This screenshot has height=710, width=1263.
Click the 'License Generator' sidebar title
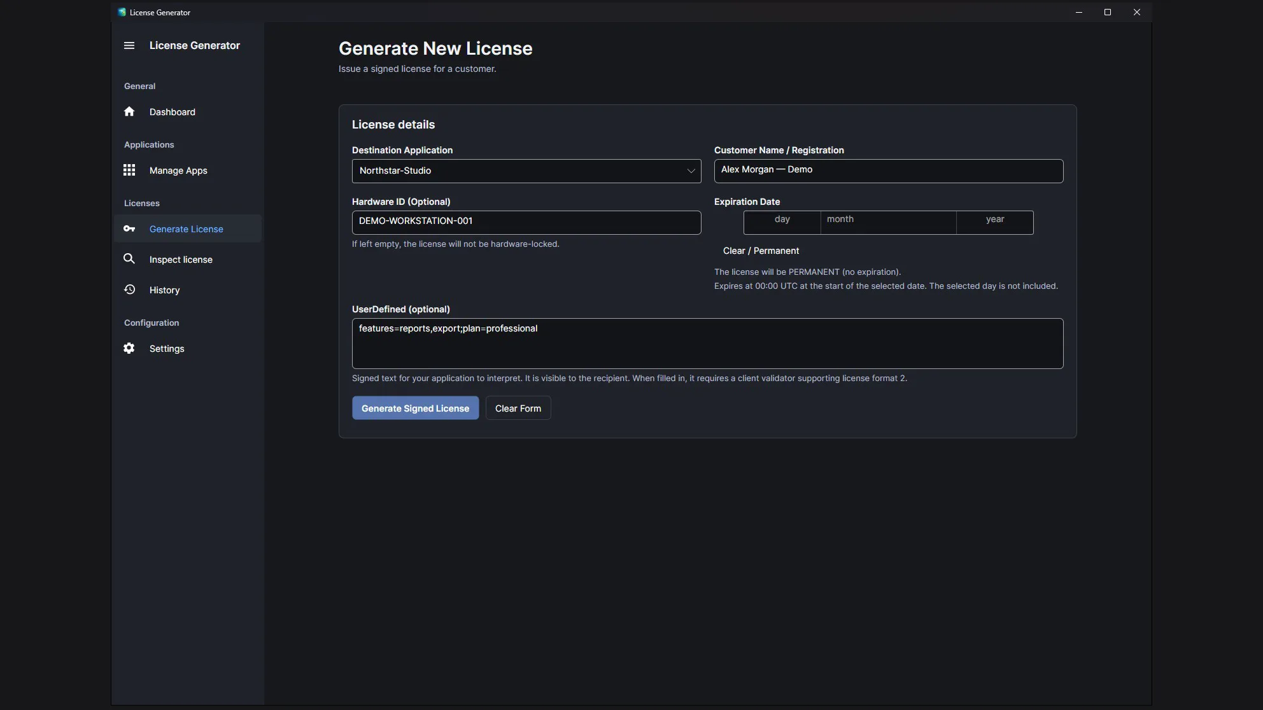click(195, 45)
